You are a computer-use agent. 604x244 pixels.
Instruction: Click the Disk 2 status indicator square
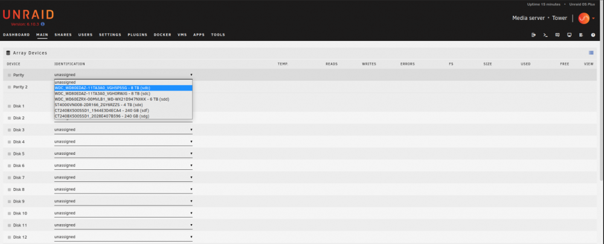click(9, 118)
